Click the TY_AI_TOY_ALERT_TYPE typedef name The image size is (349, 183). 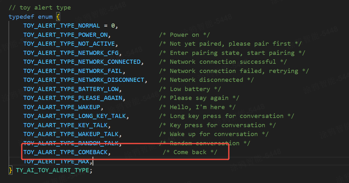52,170
